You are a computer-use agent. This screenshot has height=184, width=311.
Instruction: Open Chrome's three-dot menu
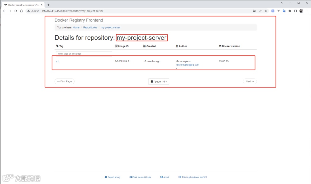pyautogui.click(x=307, y=11)
